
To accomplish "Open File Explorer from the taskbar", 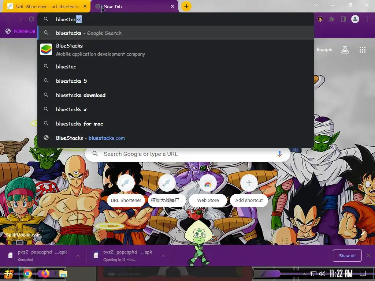I will tap(63, 274).
